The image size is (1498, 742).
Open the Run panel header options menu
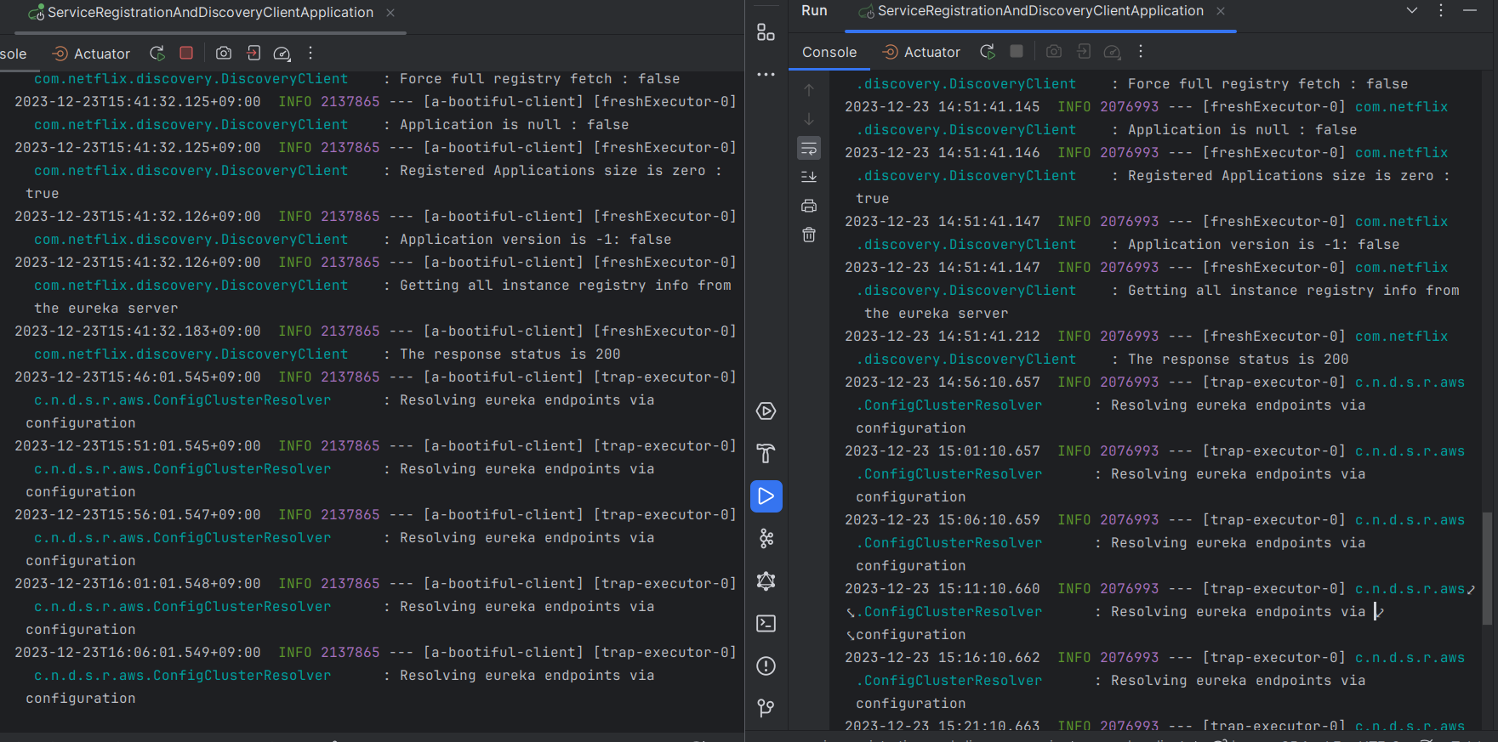coord(1441,10)
